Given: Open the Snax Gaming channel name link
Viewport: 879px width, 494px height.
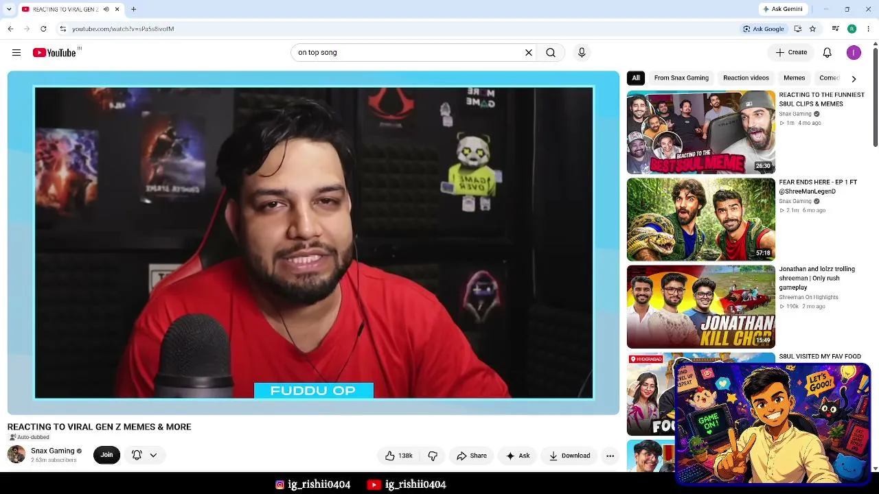Looking at the screenshot, I should [x=52, y=451].
